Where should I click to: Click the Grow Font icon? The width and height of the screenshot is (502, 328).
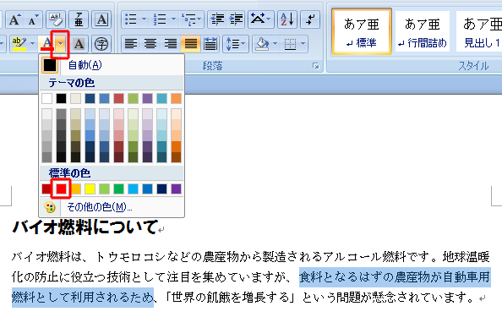[x=14, y=19]
